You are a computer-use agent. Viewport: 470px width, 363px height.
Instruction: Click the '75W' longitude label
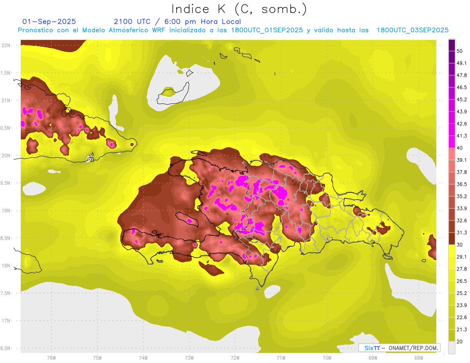point(98,358)
